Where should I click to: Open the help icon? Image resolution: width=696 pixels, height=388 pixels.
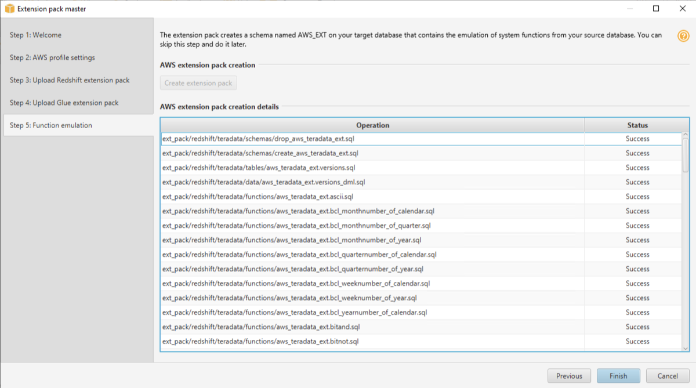click(x=684, y=35)
